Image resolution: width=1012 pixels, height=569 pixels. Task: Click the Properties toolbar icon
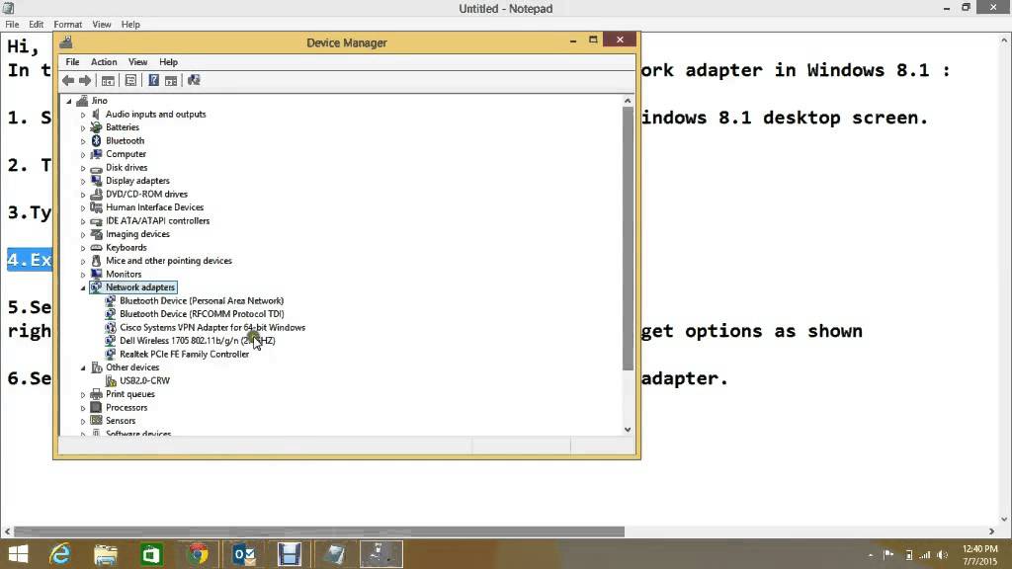point(130,81)
